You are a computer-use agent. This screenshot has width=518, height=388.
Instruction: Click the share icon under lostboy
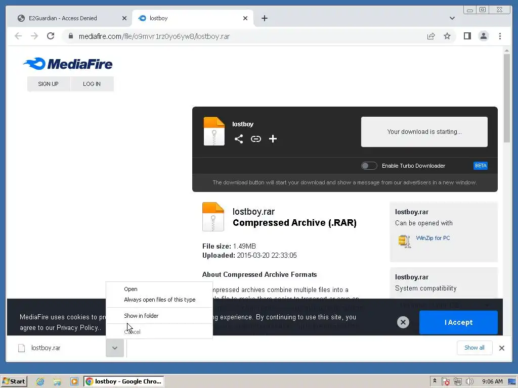239,139
